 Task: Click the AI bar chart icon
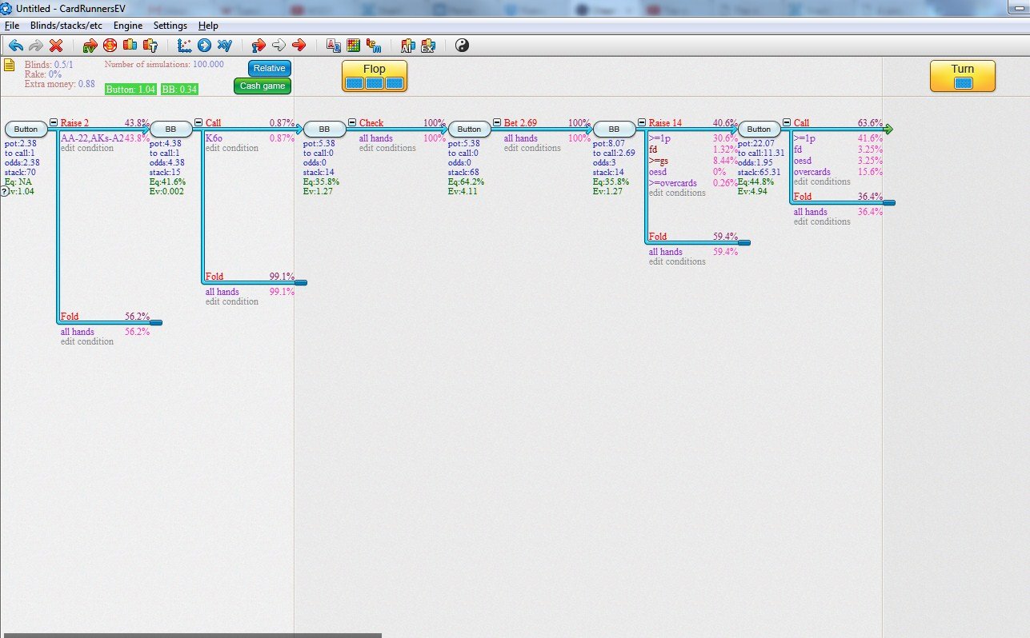(x=407, y=46)
